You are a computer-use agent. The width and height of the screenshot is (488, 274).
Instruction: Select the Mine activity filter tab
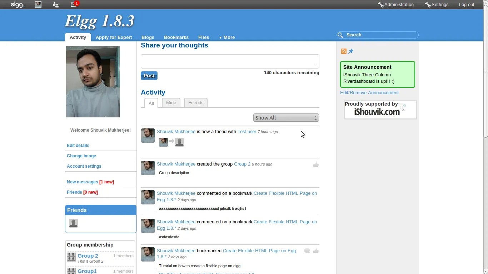[171, 102]
